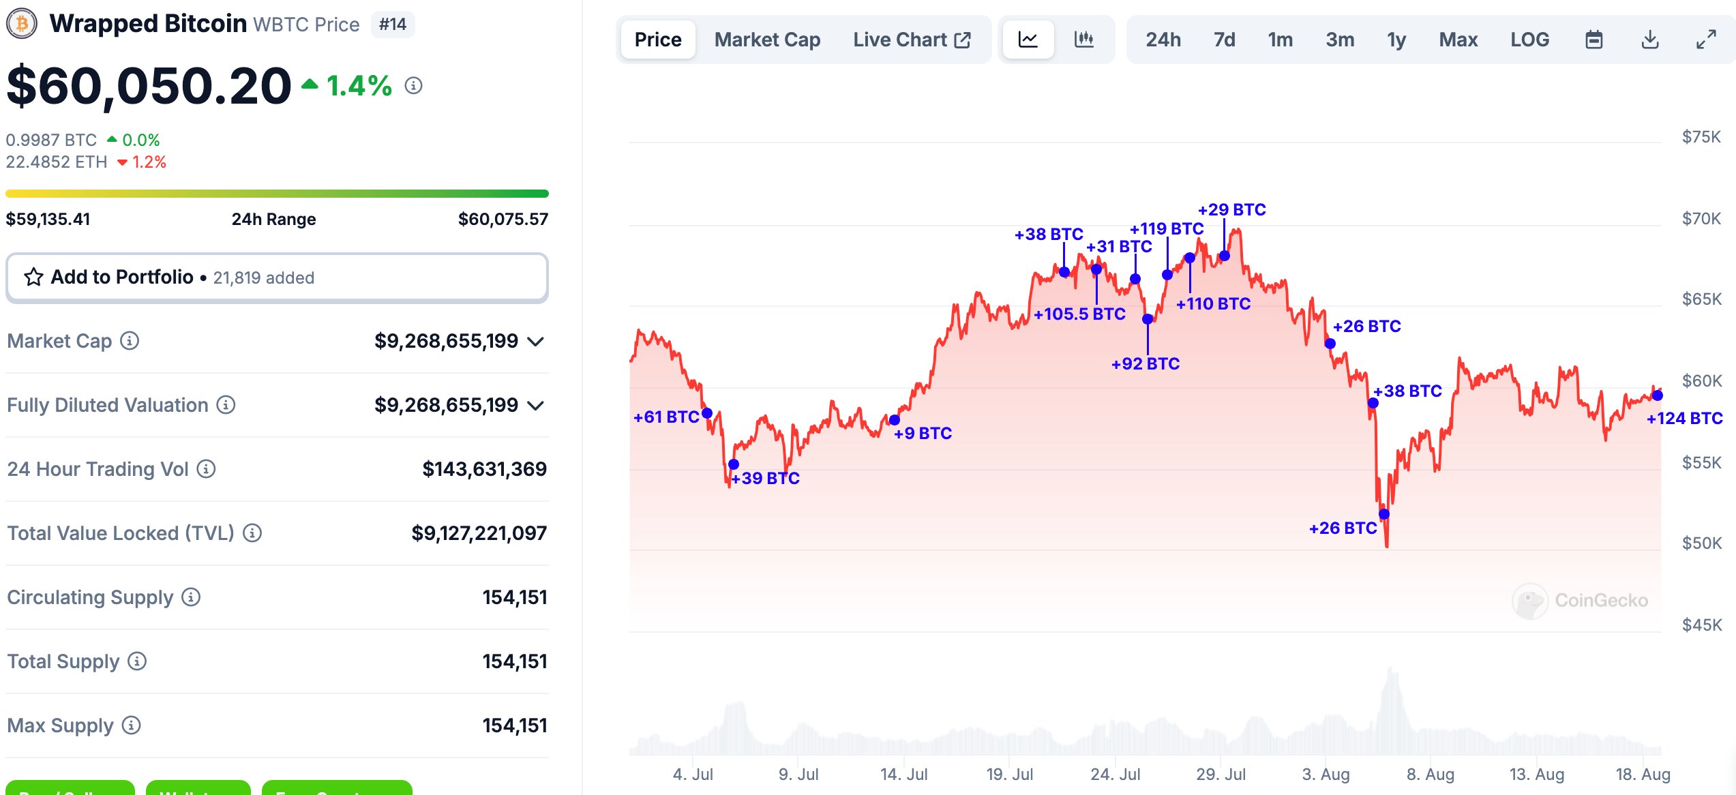Show Max Supply info icon
The width and height of the screenshot is (1736, 795).
pos(131,725)
